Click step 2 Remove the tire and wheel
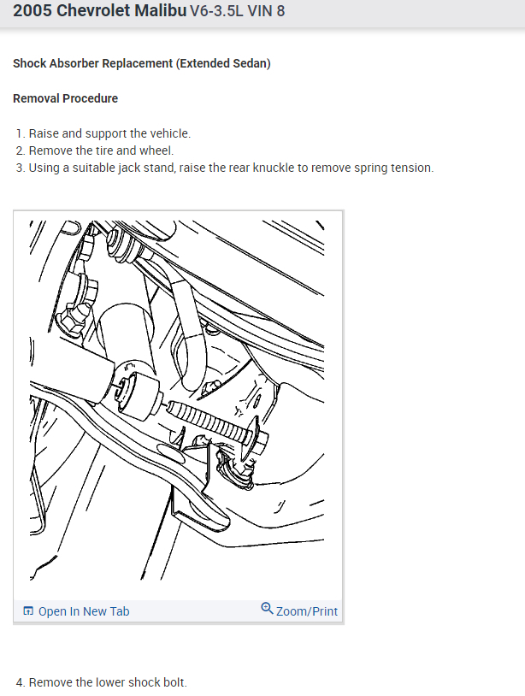This screenshot has height=696, width=525. (95, 151)
